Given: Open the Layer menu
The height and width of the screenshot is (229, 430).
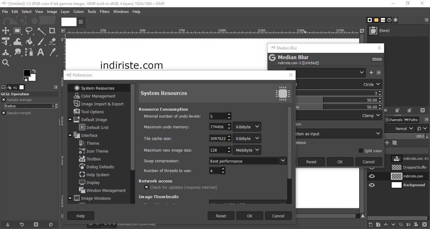Looking at the screenshot, I should (x=65, y=12).
